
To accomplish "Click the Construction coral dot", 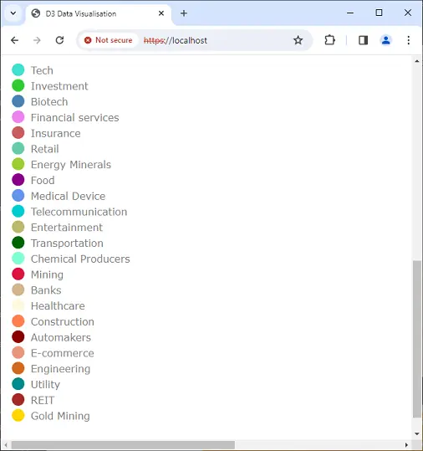I will tap(18, 321).
